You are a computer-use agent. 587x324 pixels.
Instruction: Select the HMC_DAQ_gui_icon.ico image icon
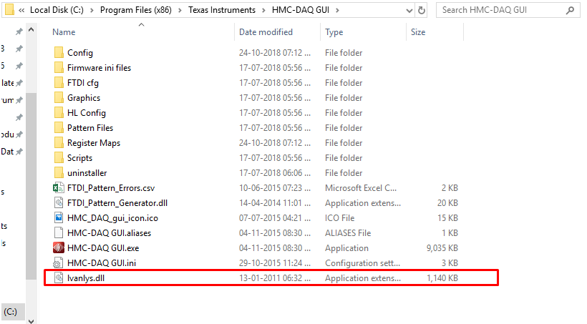pos(59,217)
